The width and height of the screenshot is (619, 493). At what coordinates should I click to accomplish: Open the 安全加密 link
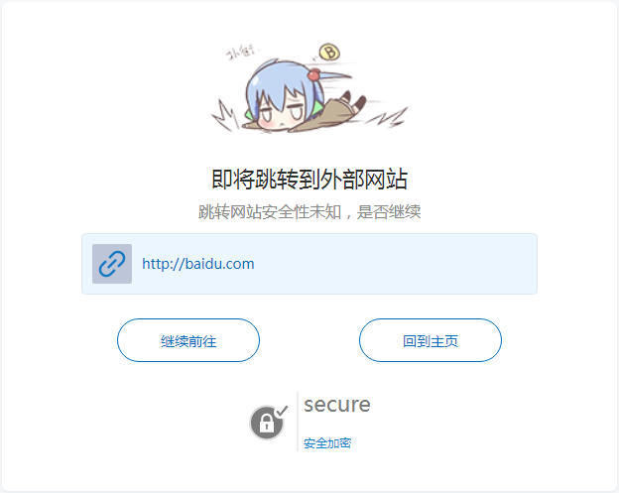click(327, 443)
